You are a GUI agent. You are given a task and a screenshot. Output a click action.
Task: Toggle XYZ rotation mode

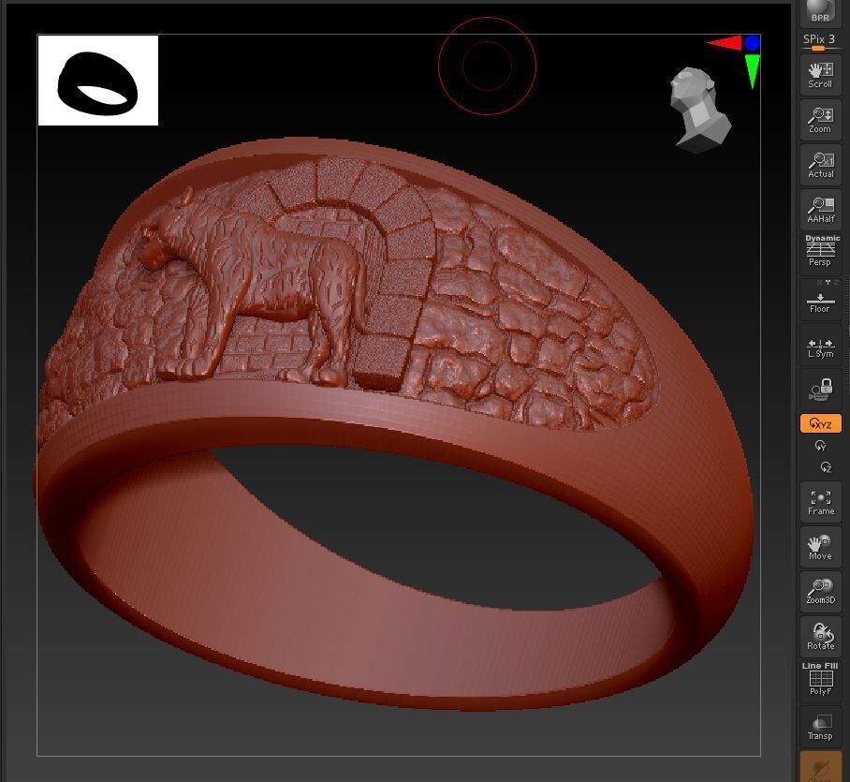click(x=820, y=423)
